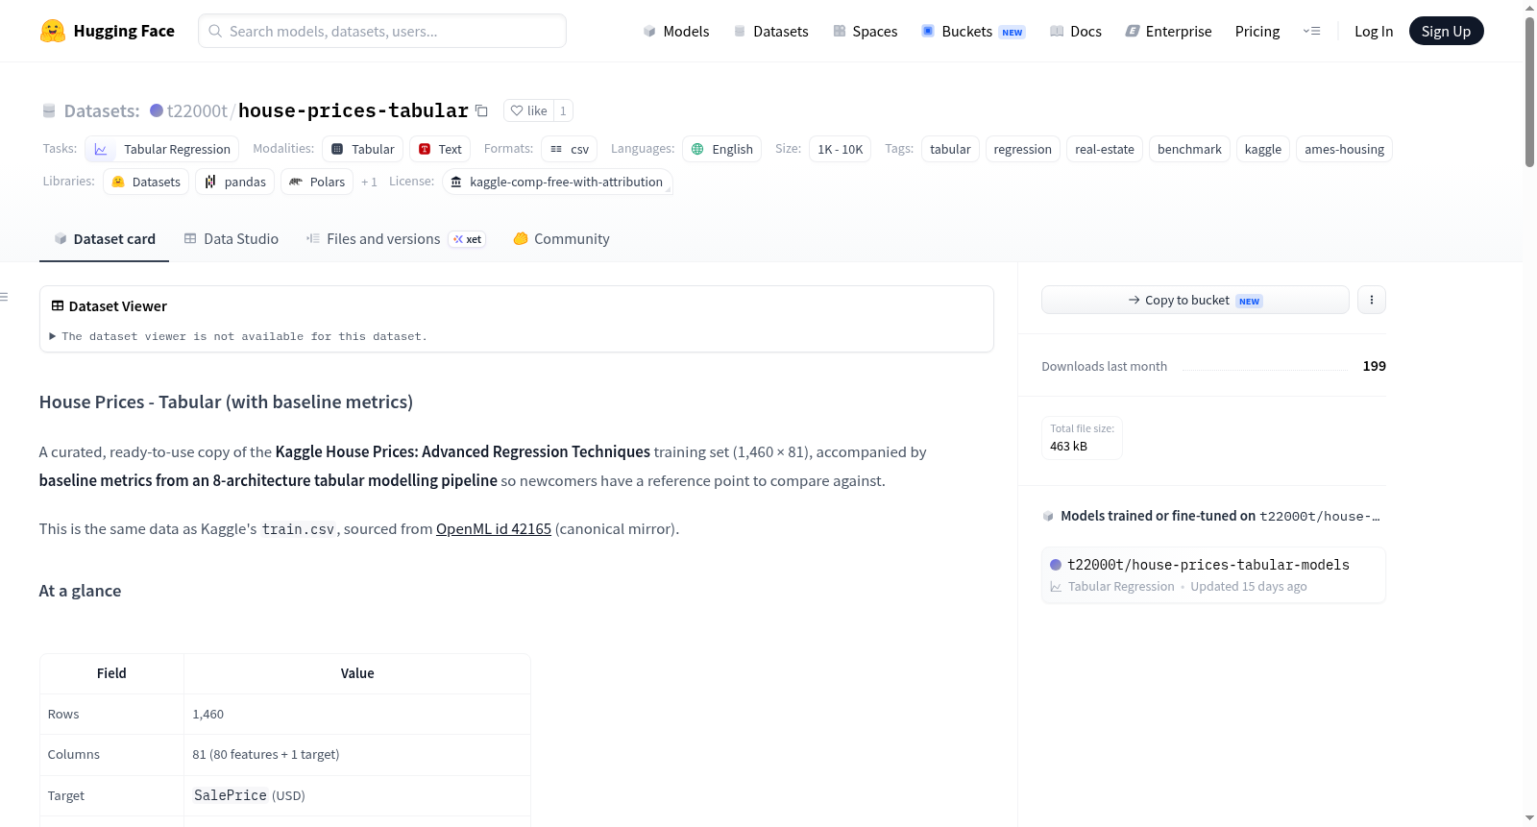Open the tabular tag

(950, 149)
